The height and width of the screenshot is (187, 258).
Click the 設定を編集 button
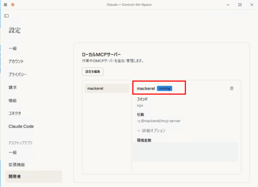[92, 71]
